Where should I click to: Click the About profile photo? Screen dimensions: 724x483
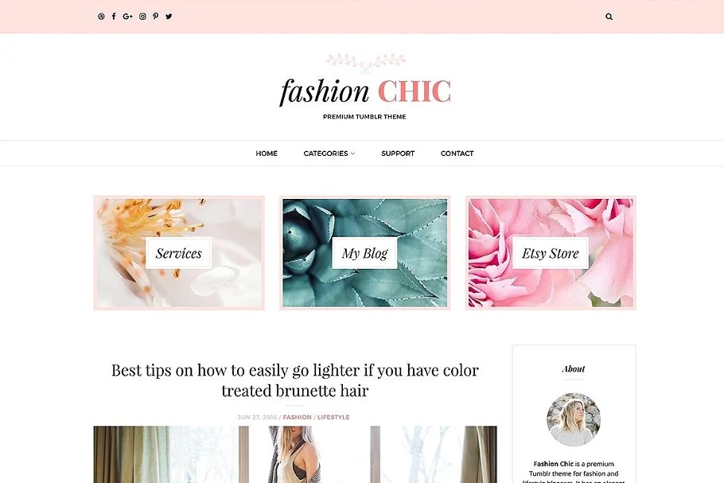[x=574, y=419]
